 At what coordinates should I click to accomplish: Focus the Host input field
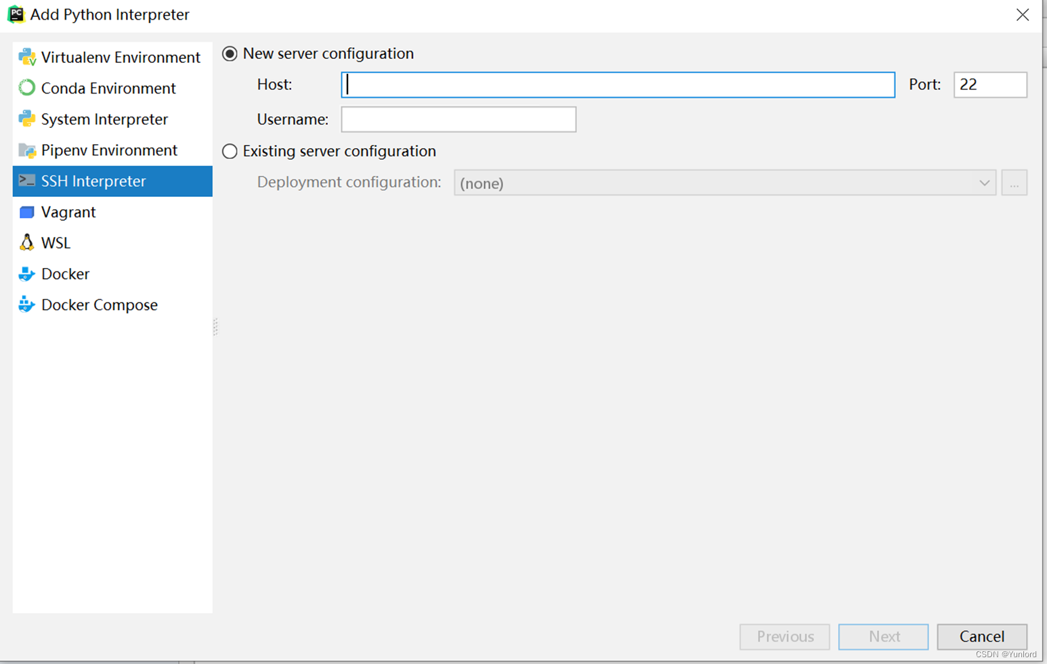618,85
